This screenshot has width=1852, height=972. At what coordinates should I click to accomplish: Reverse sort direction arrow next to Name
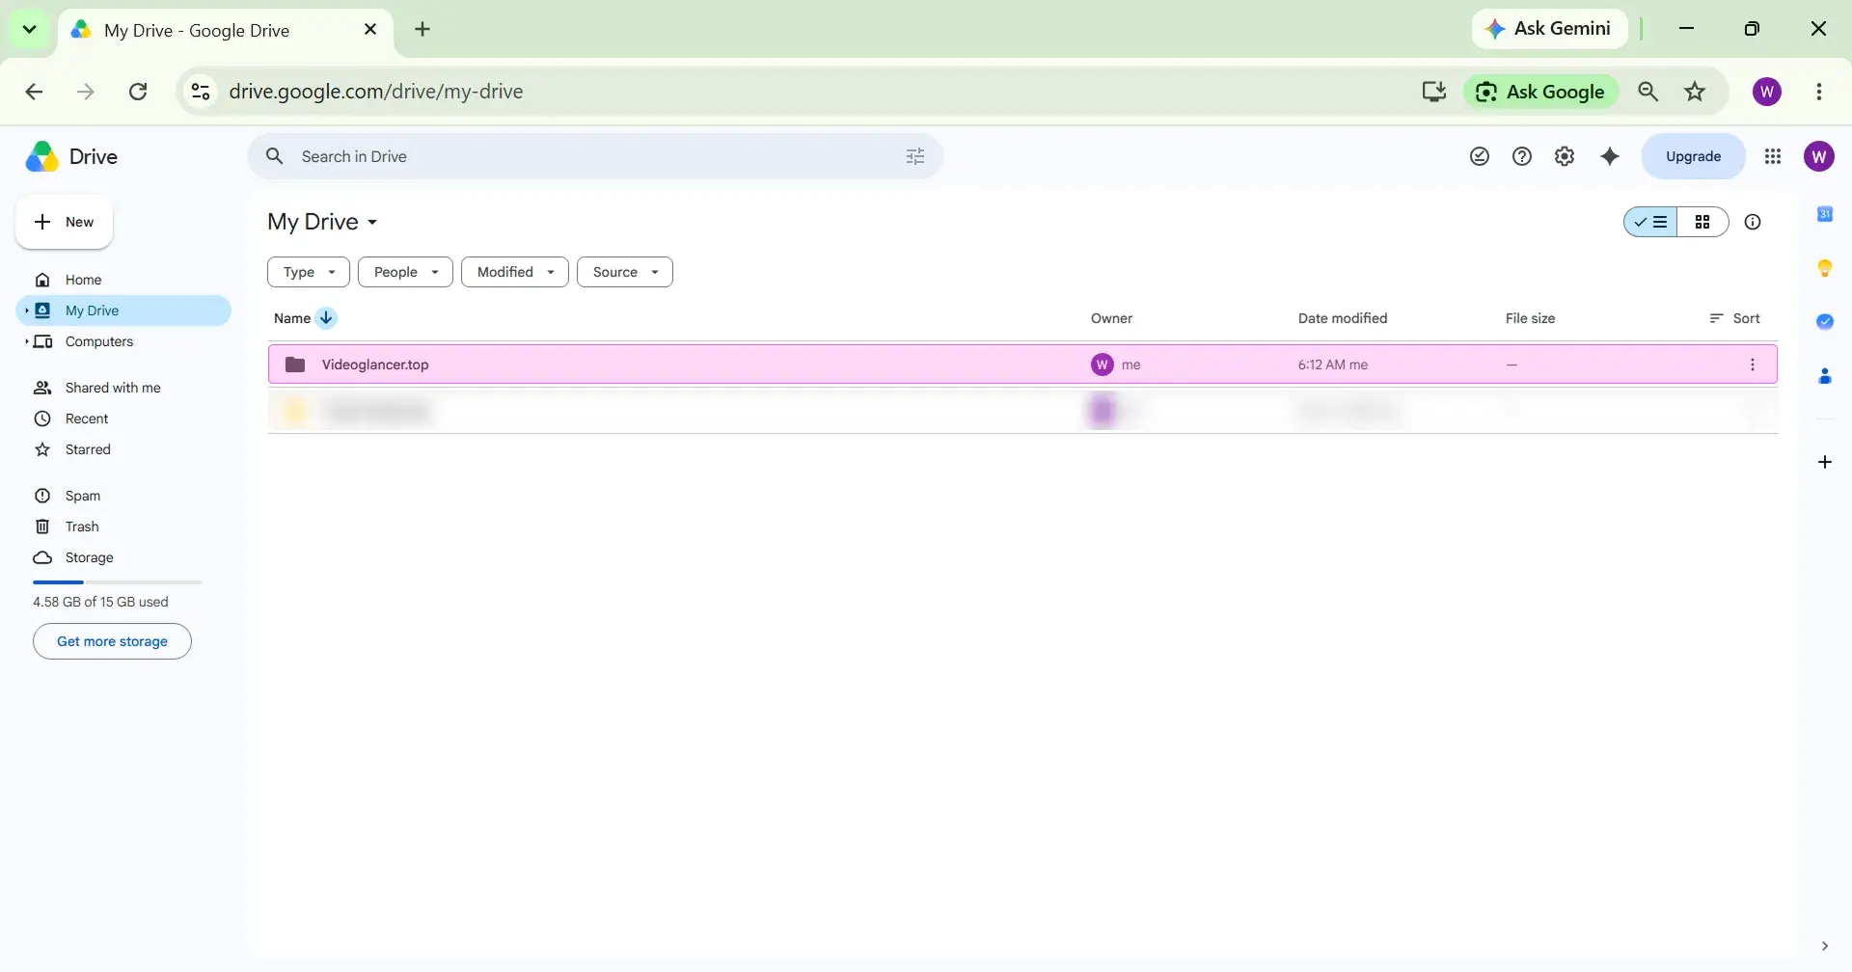point(326,318)
